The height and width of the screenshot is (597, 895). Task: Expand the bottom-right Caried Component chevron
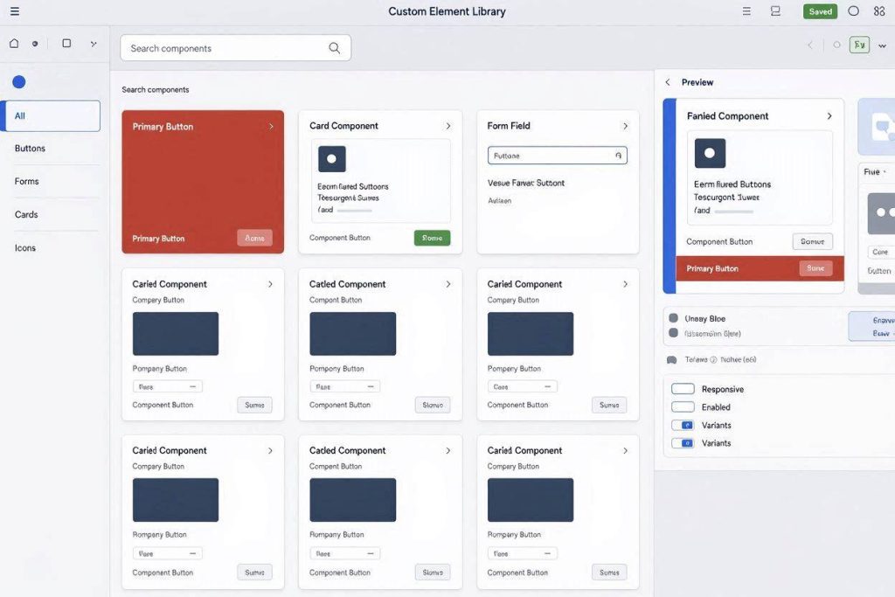[626, 451]
